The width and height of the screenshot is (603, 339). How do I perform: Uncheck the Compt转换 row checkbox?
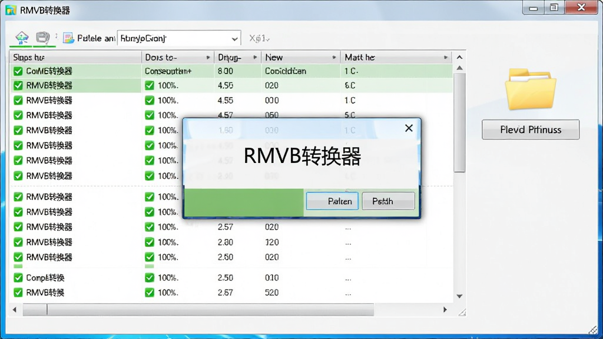(18, 278)
